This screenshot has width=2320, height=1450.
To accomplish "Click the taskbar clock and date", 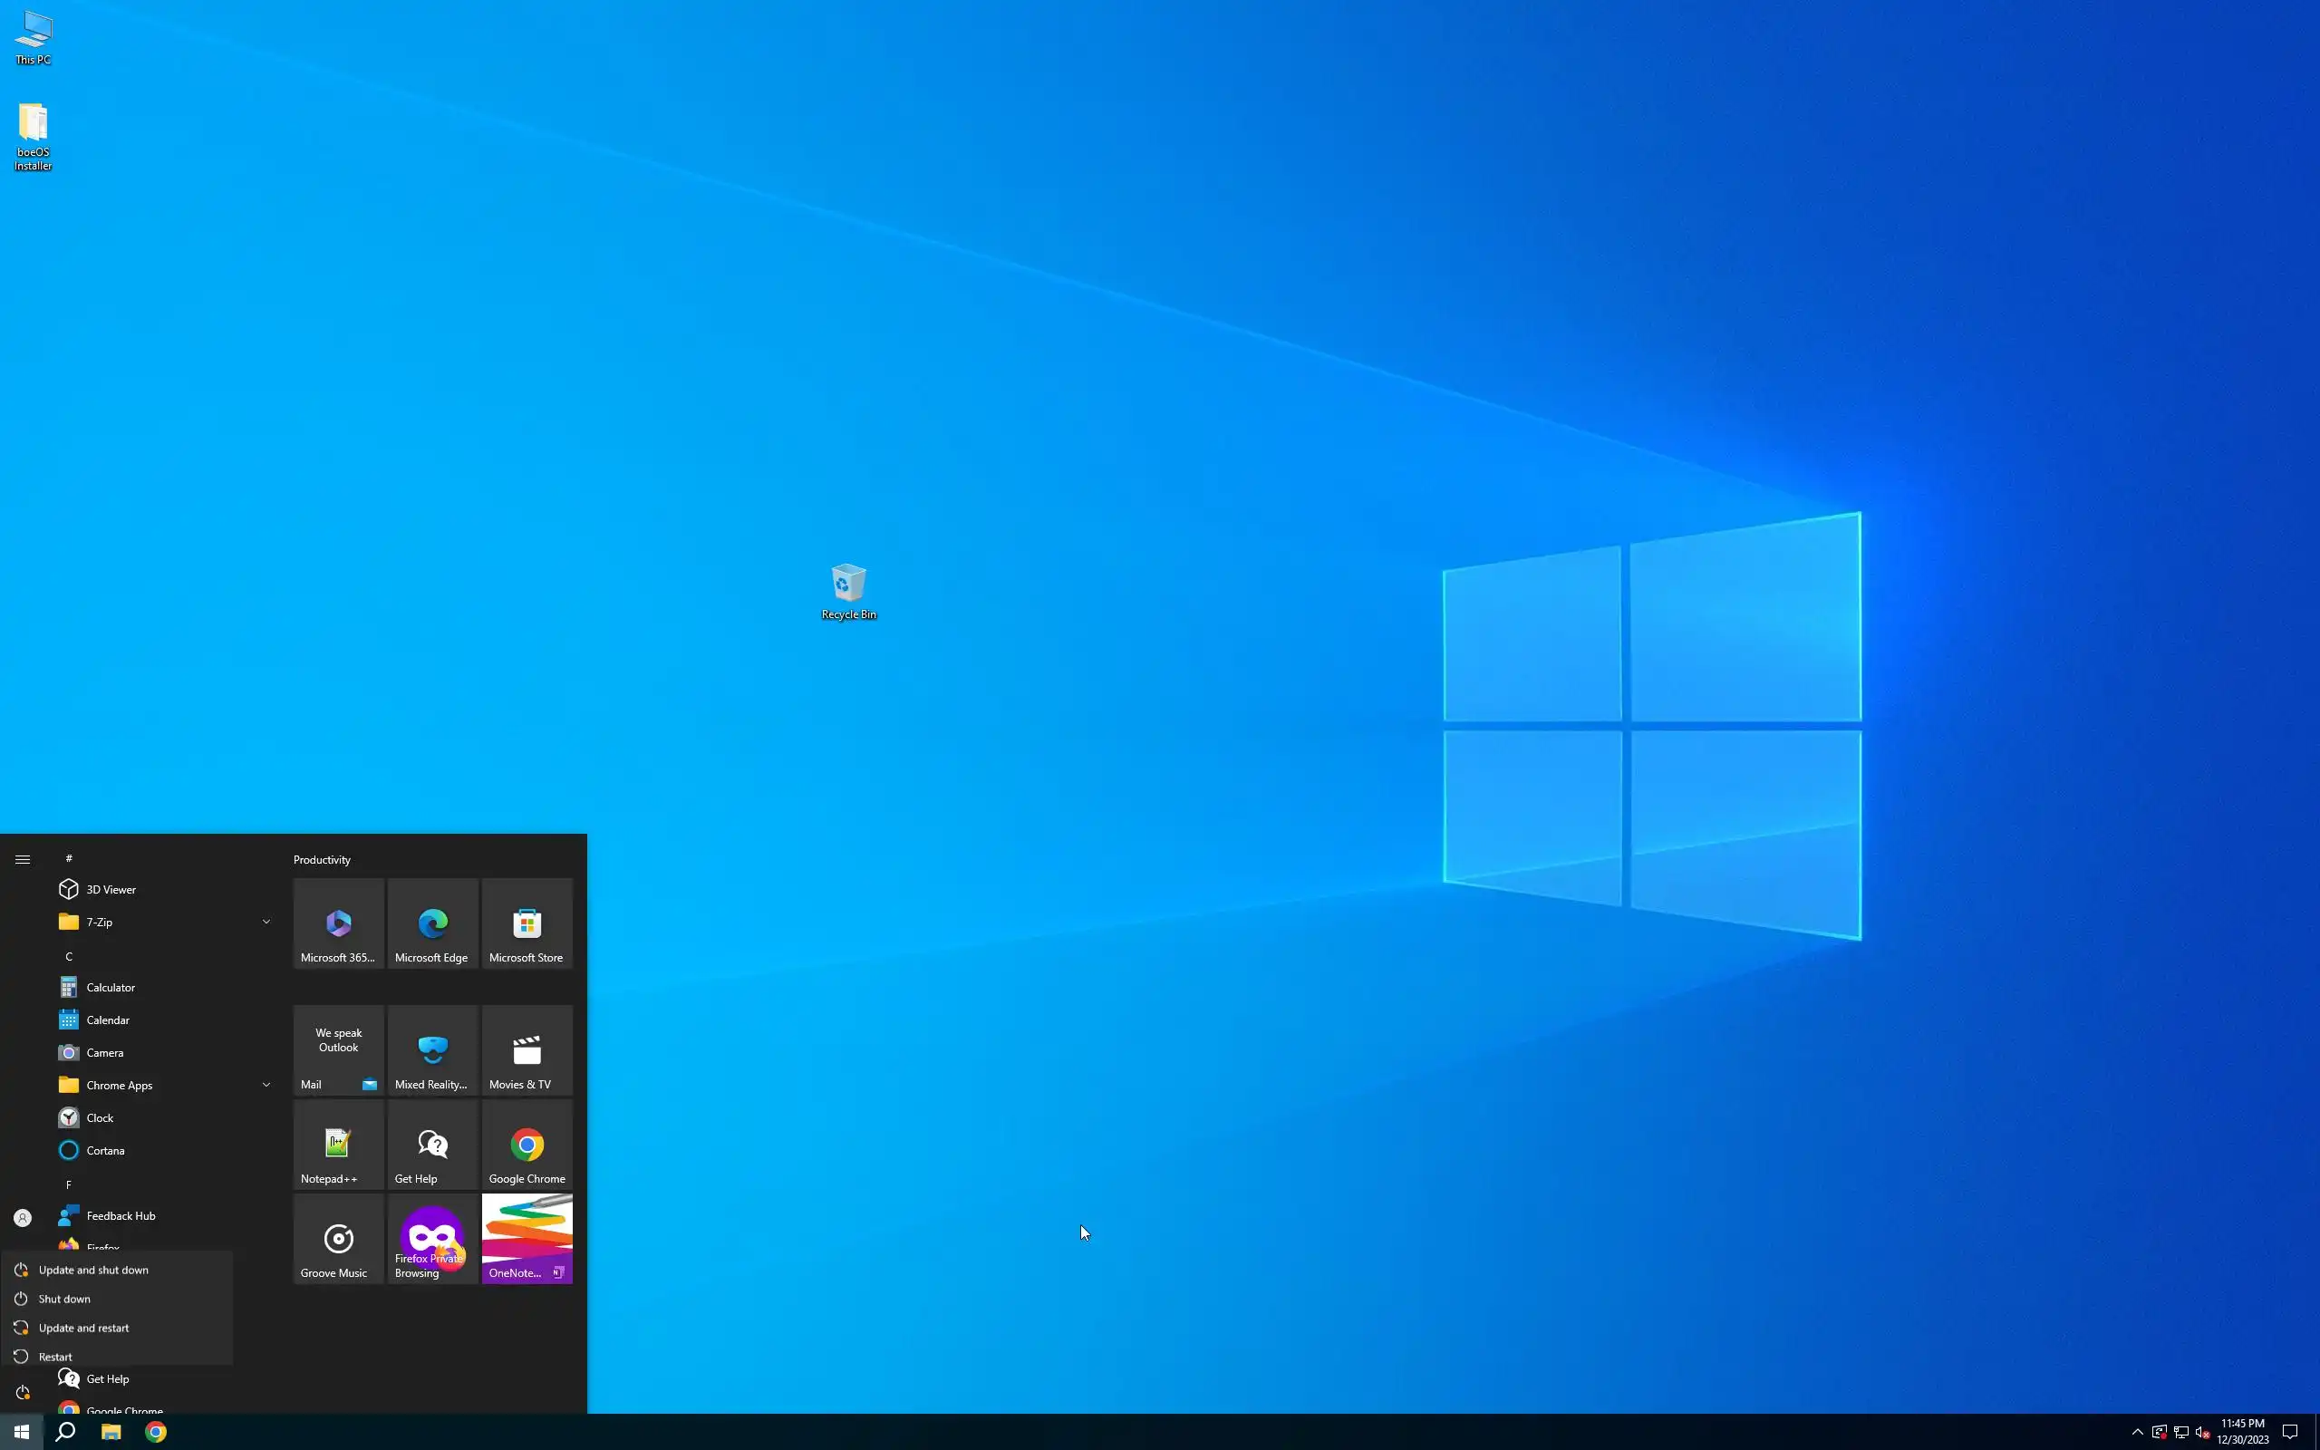I will pyautogui.click(x=2242, y=1431).
